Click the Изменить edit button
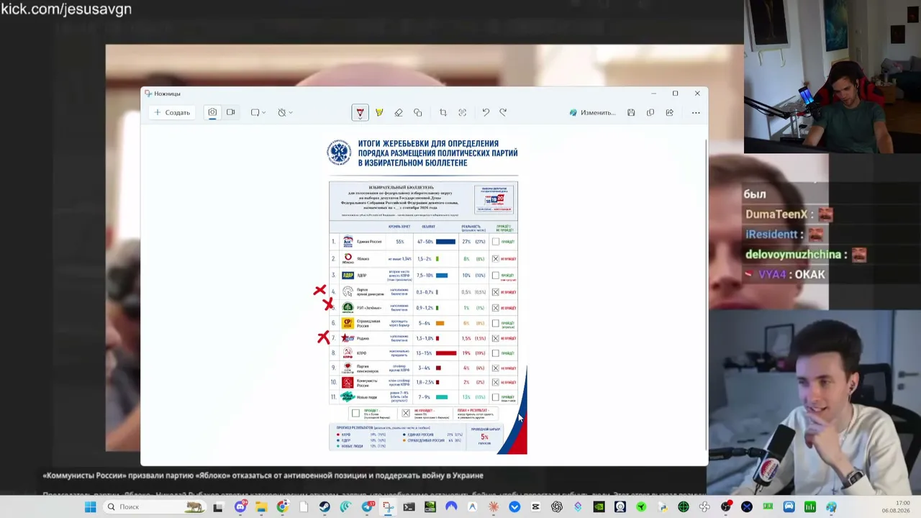 (592, 112)
